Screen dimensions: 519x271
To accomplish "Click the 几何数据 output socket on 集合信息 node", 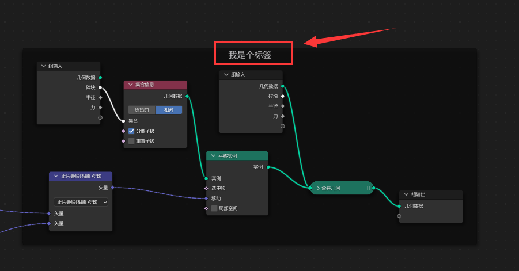I will point(187,96).
